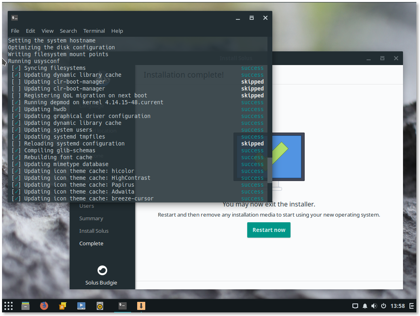420x316 pixels.
Task: Click the Restart now button
Action: pos(269,230)
